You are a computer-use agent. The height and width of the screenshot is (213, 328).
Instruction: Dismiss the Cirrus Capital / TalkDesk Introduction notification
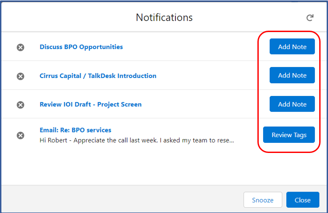pyautogui.click(x=21, y=76)
